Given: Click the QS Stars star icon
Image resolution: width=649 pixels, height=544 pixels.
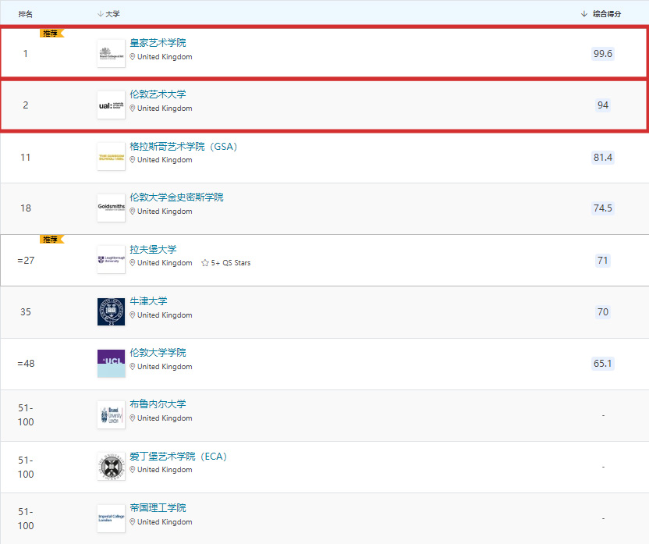Looking at the screenshot, I should pos(205,263).
